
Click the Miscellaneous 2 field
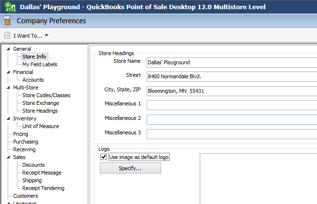point(232,119)
